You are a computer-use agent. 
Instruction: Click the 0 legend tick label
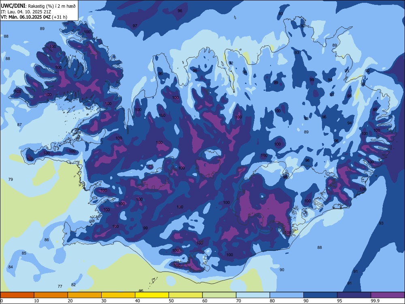2,301
